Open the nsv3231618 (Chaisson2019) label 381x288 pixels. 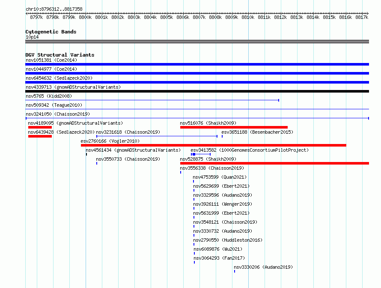[128, 132]
